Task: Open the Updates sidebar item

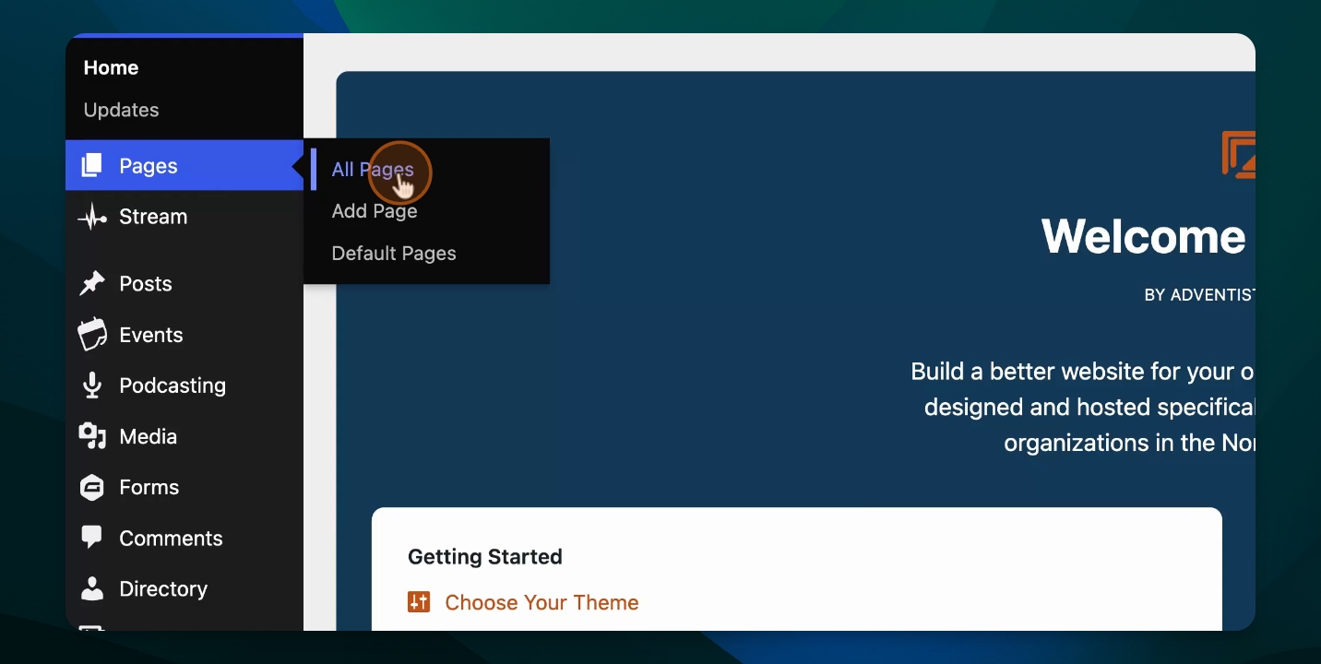Action: (121, 110)
